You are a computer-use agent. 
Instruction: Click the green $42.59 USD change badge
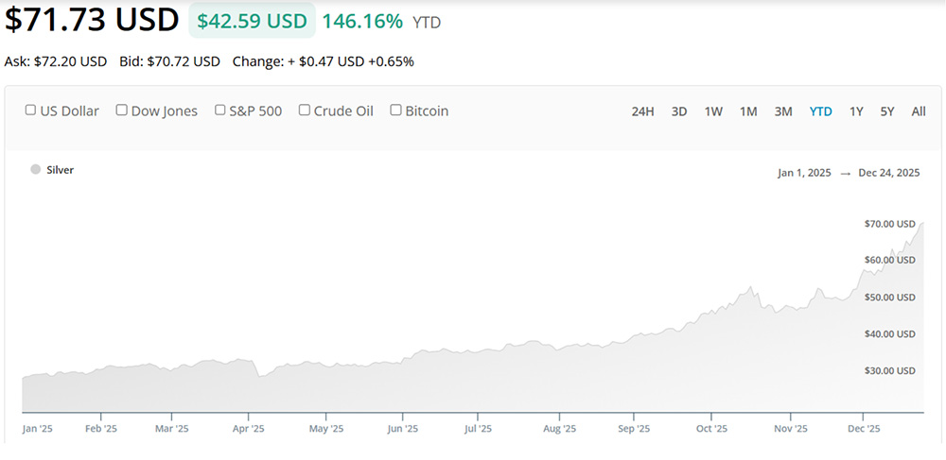point(252,21)
